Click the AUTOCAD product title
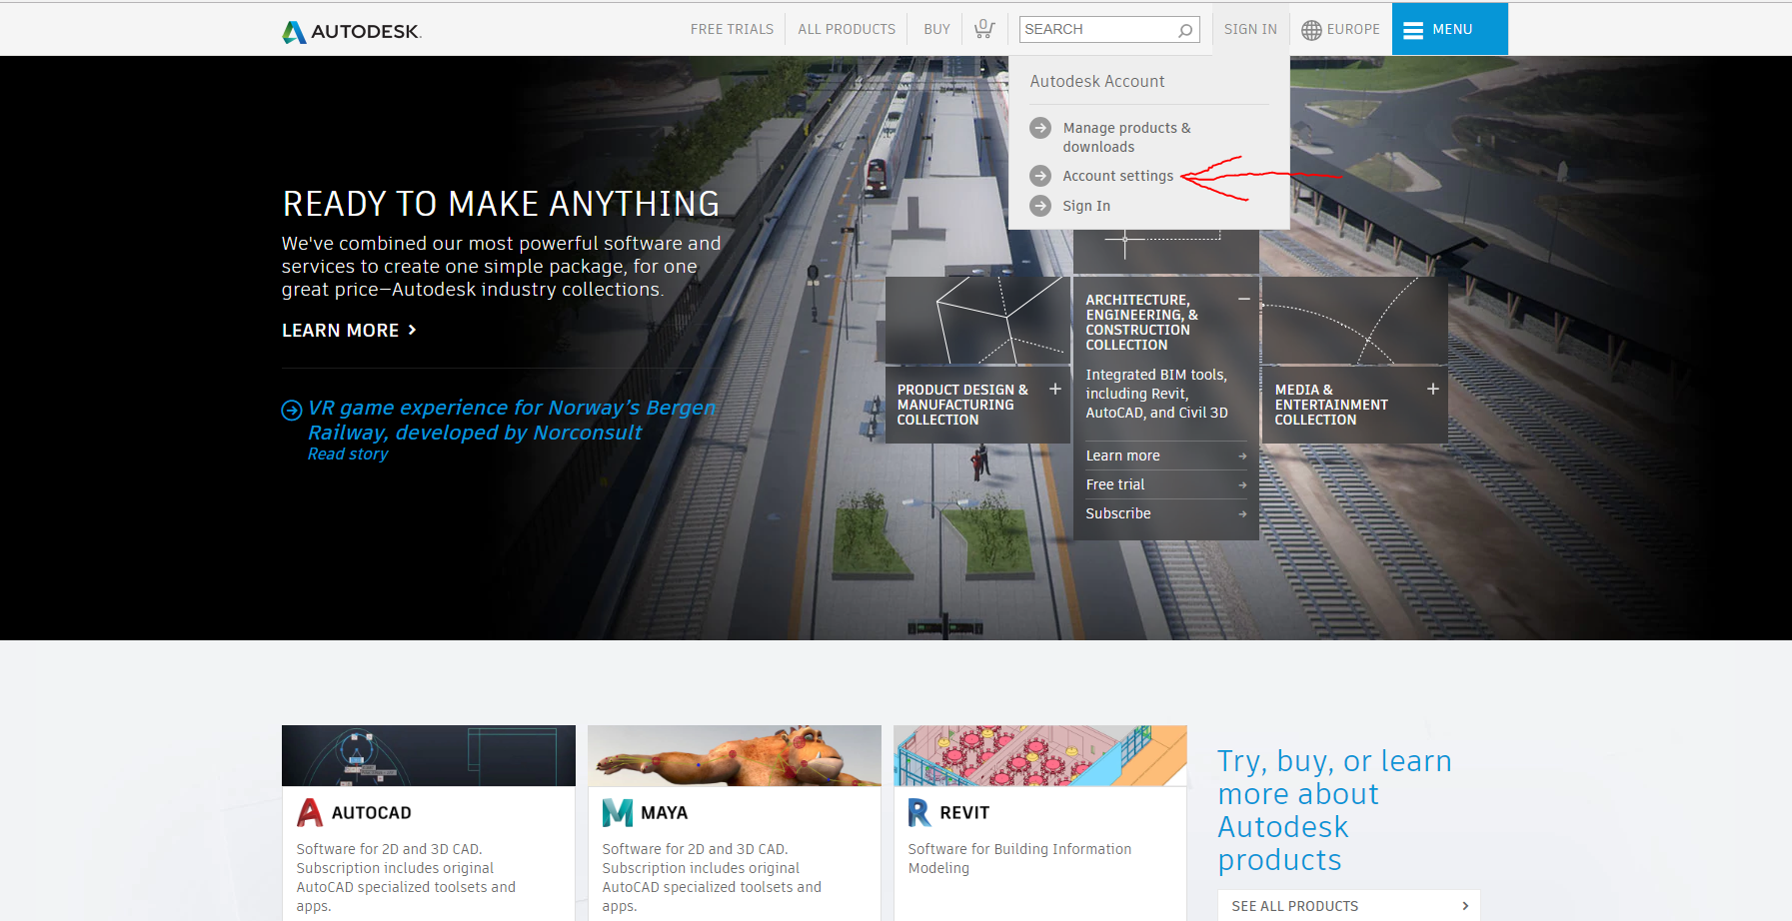 (372, 813)
